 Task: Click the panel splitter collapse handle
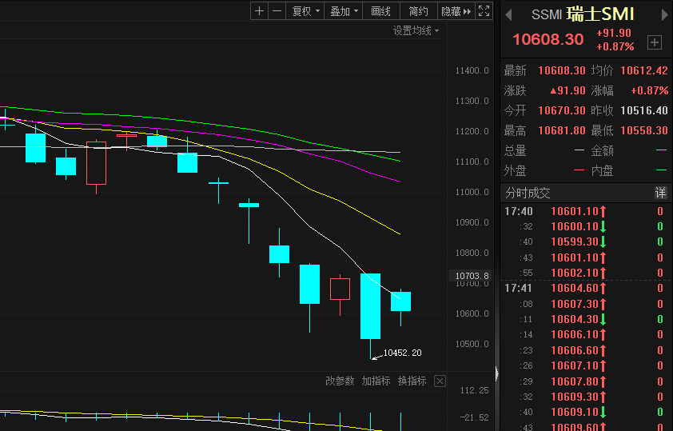pyautogui.click(x=496, y=373)
